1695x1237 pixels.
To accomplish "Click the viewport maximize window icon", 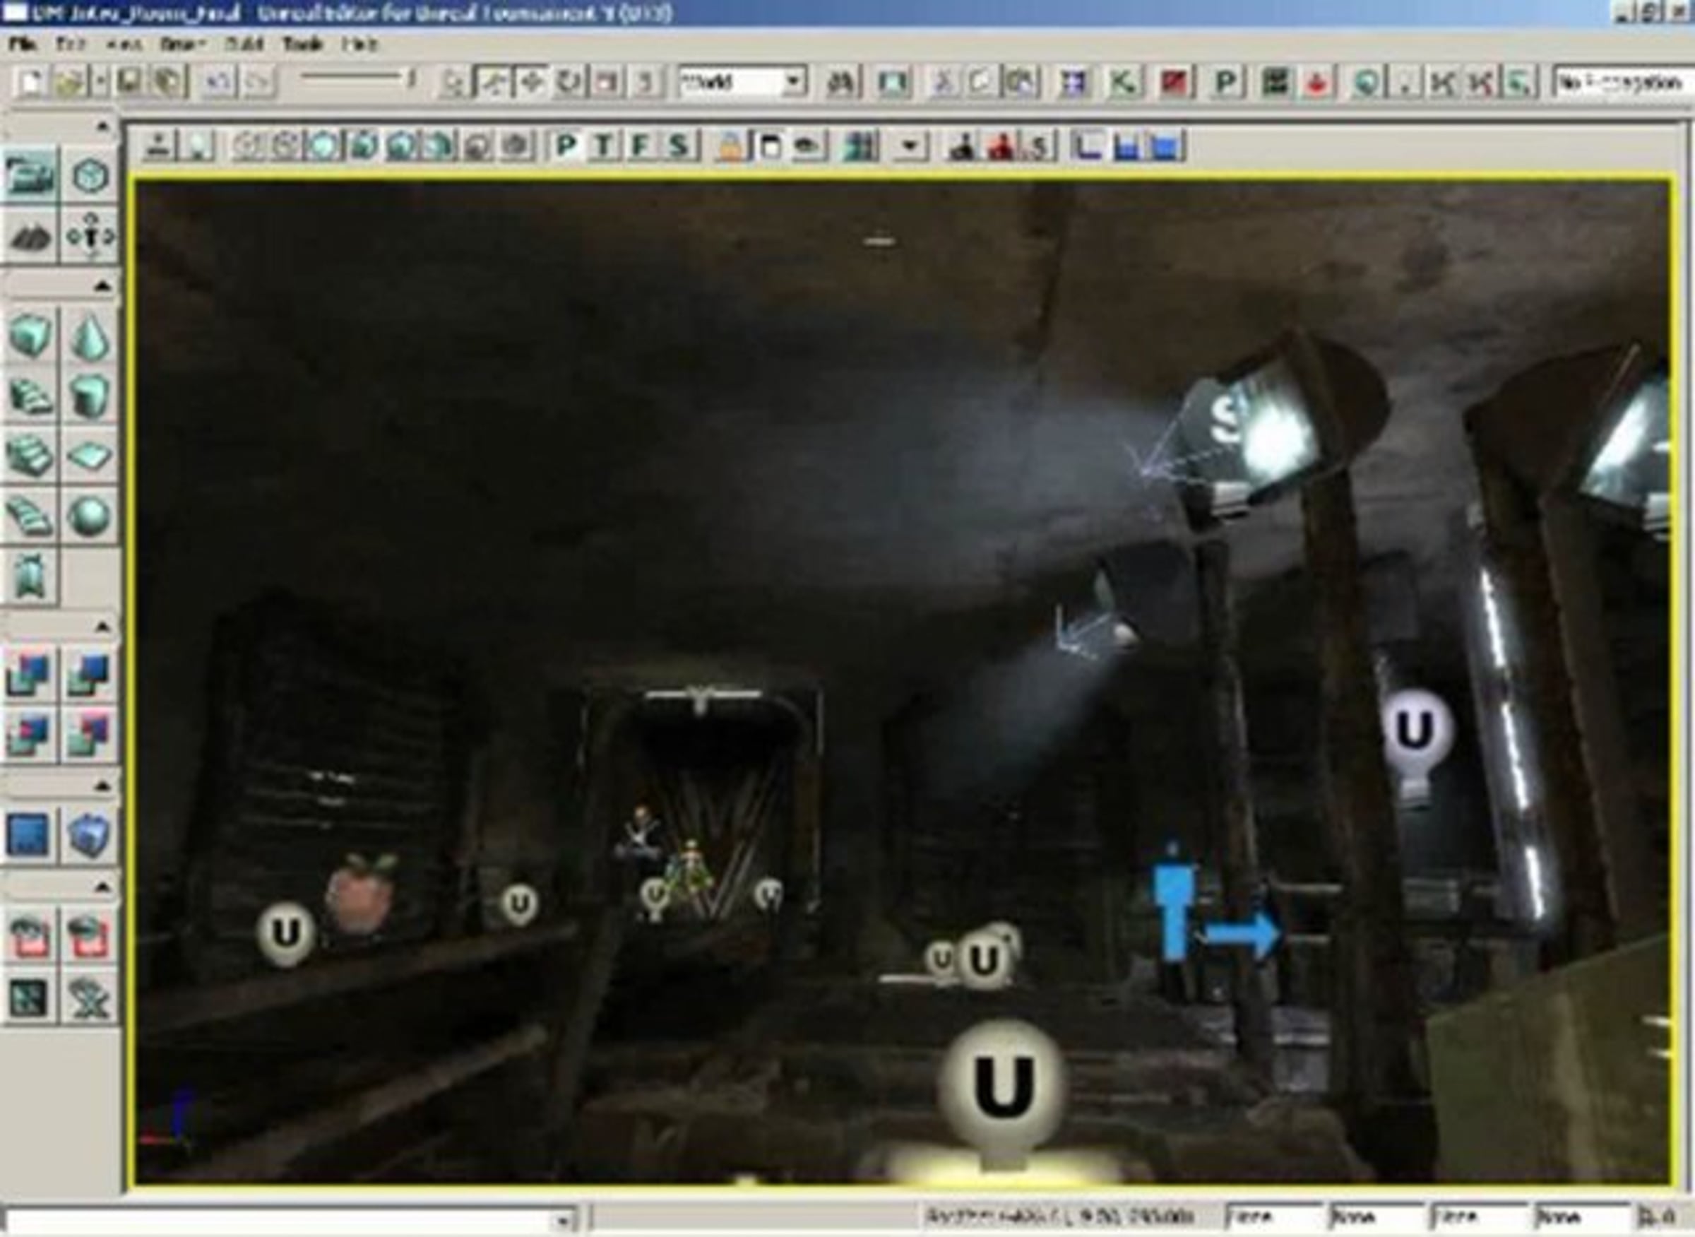I will 769,146.
